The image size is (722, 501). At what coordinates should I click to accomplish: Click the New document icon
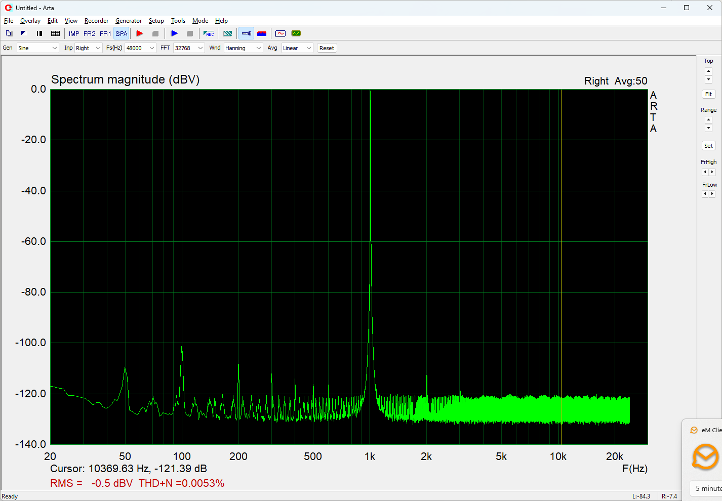[9, 33]
